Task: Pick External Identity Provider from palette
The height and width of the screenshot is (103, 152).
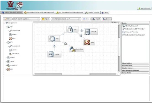Action: [x=133, y=29]
